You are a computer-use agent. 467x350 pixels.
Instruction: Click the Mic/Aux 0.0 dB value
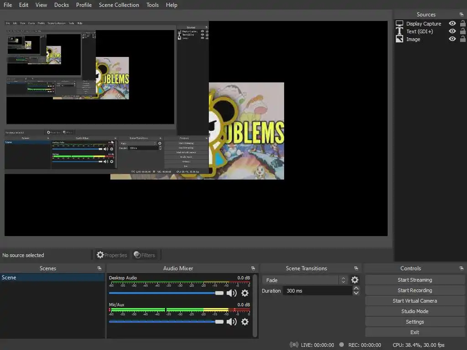pos(244,304)
